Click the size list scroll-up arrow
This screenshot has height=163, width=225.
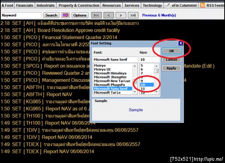(x=156, y=66)
